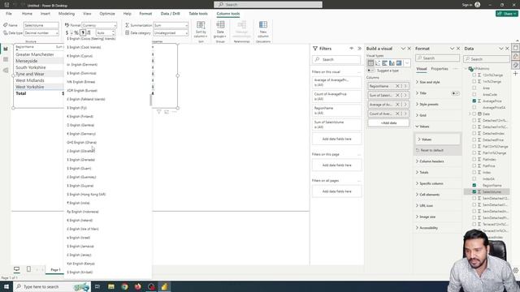Open desktop layout view at bottom left
This screenshot has height=292, width=520.
pos(16,269)
